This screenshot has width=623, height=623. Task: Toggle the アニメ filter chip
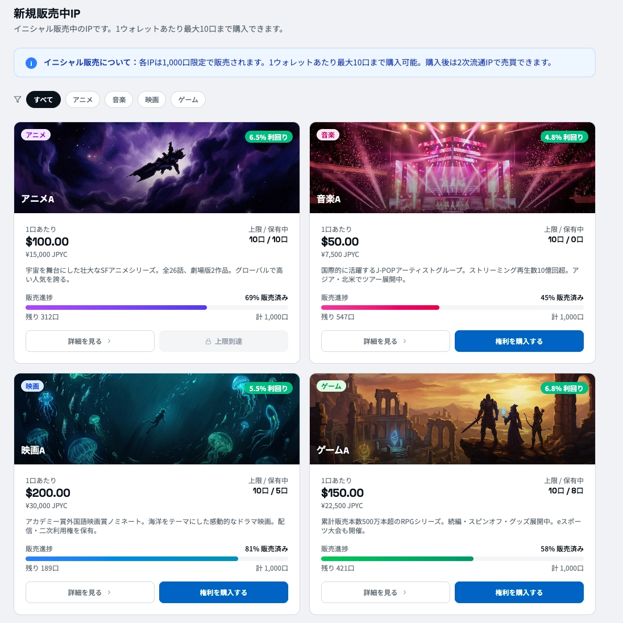point(82,99)
